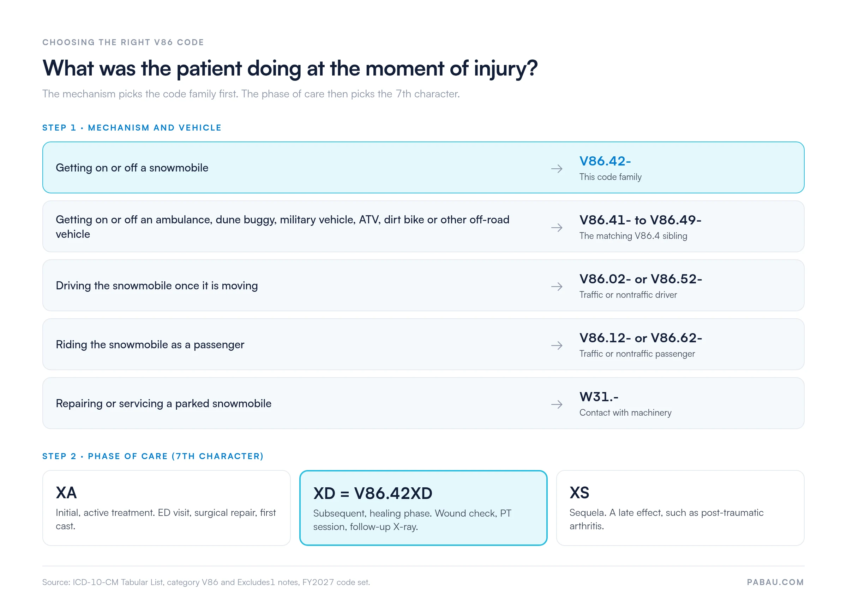This screenshot has height=614, width=847.
Task: Select 'Getting on or off a snowmobile' row
Action: coord(423,167)
